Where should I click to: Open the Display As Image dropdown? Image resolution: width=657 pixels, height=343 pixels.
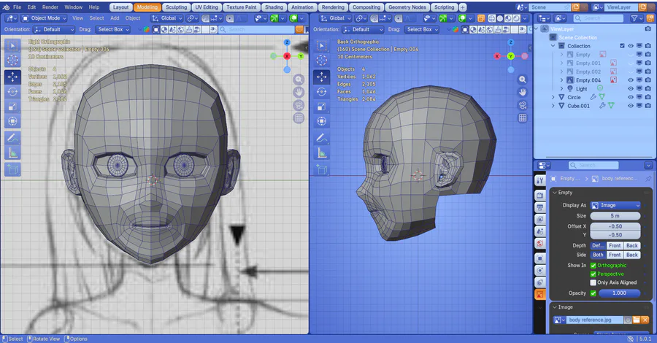tap(615, 205)
